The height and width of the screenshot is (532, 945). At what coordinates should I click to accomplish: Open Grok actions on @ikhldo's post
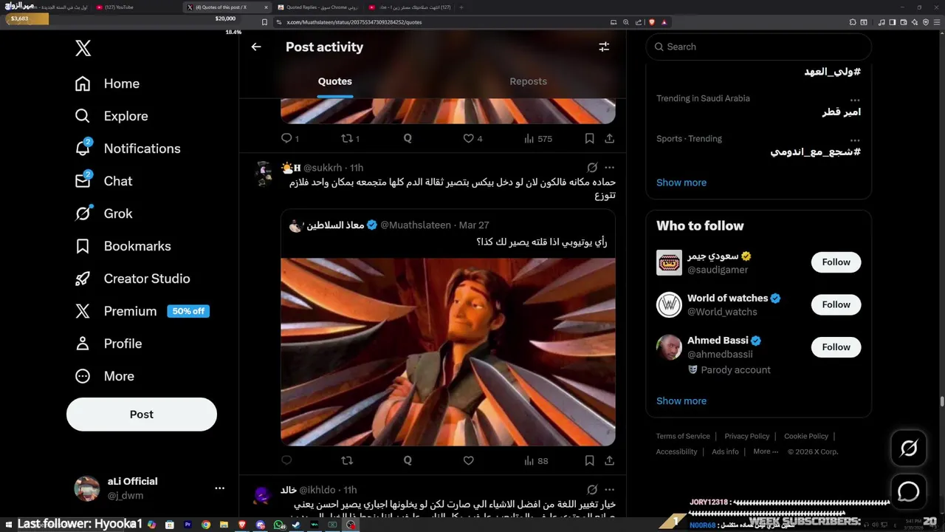click(x=592, y=490)
